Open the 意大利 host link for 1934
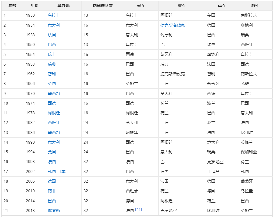The width and height of the screenshot is (274, 217). [54, 25]
